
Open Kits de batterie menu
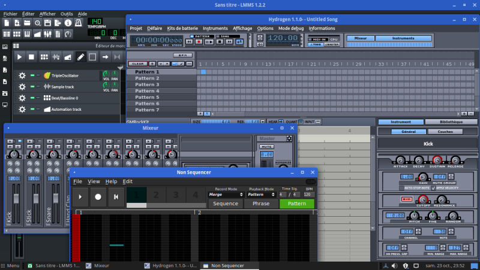click(x=182, y=28)
